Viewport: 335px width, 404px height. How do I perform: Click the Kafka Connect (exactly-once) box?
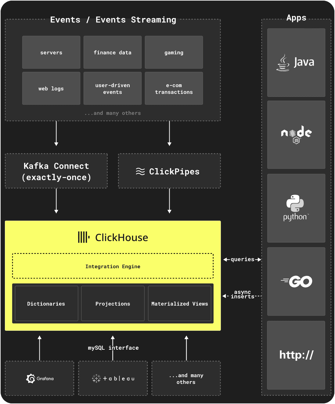[x=56, y=171]
